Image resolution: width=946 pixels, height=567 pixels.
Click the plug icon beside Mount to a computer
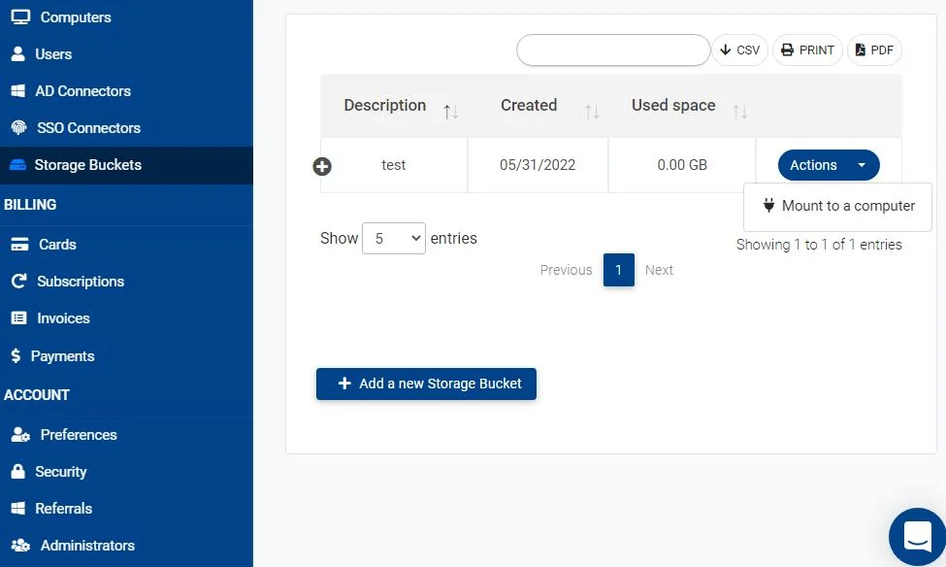768,205
